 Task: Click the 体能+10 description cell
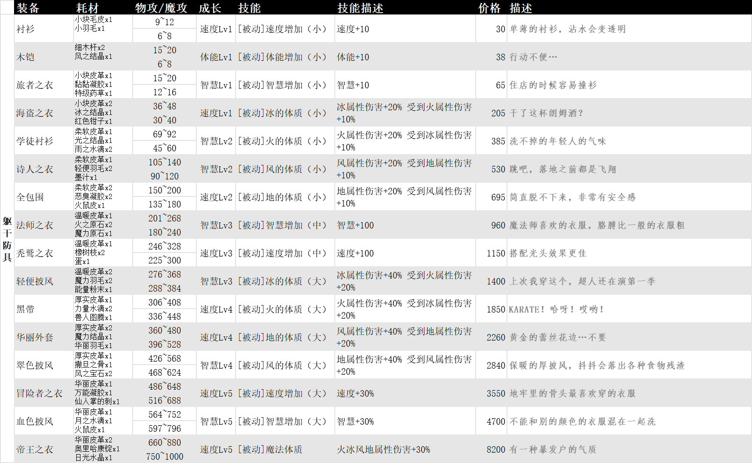tap(405, 57)
